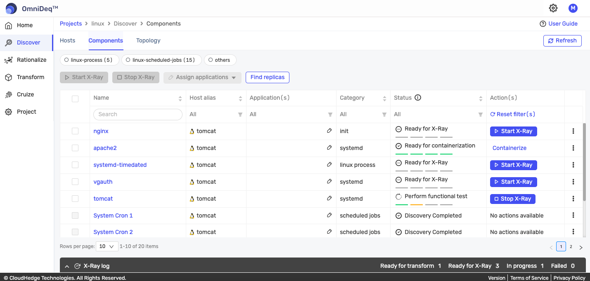Viewport: 590px width, 281px height.
Task: Click the user avatar M icon
Action: coord(573,8)
